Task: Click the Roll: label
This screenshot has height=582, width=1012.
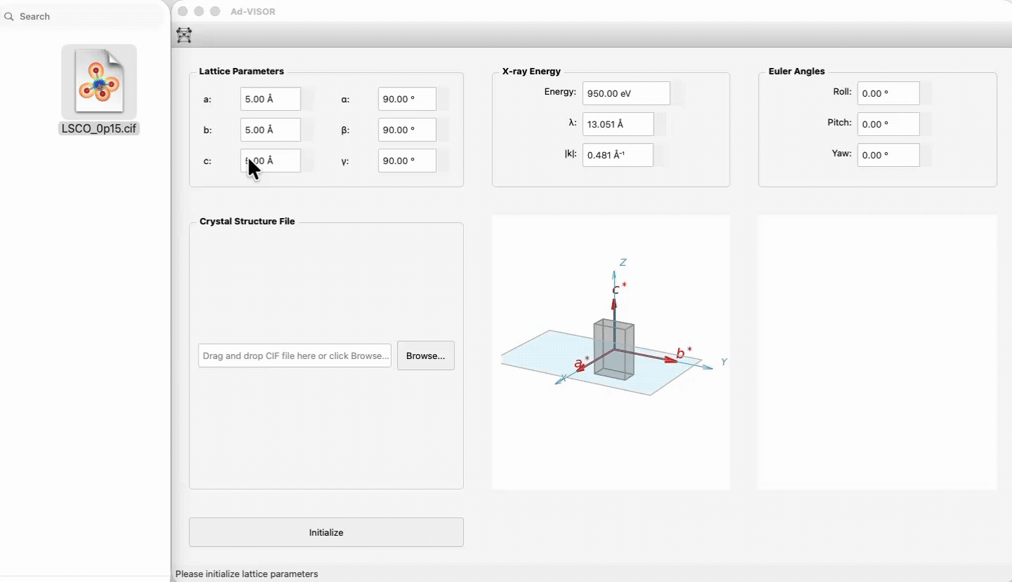Action: tap(842, 92)
